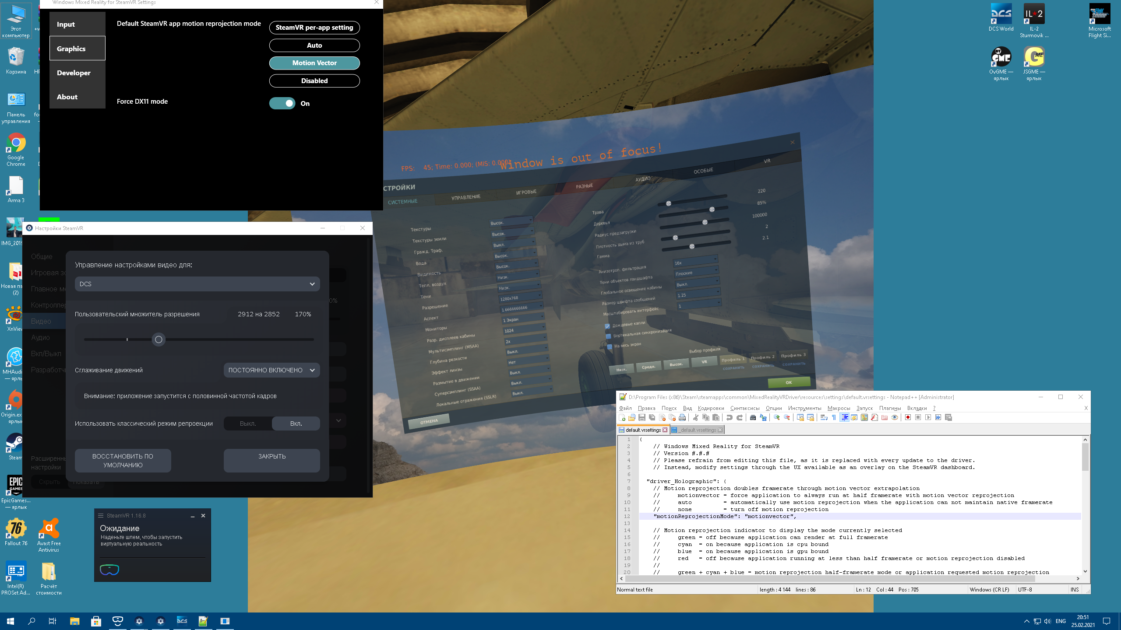Open the 1280x768 resolution dropdown in DCS
The image size is (1121, 630).
click(x=521, y=297)
